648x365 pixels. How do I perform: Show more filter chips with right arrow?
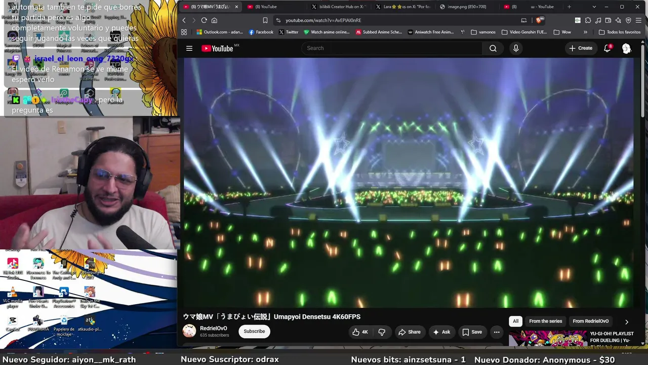627,321
